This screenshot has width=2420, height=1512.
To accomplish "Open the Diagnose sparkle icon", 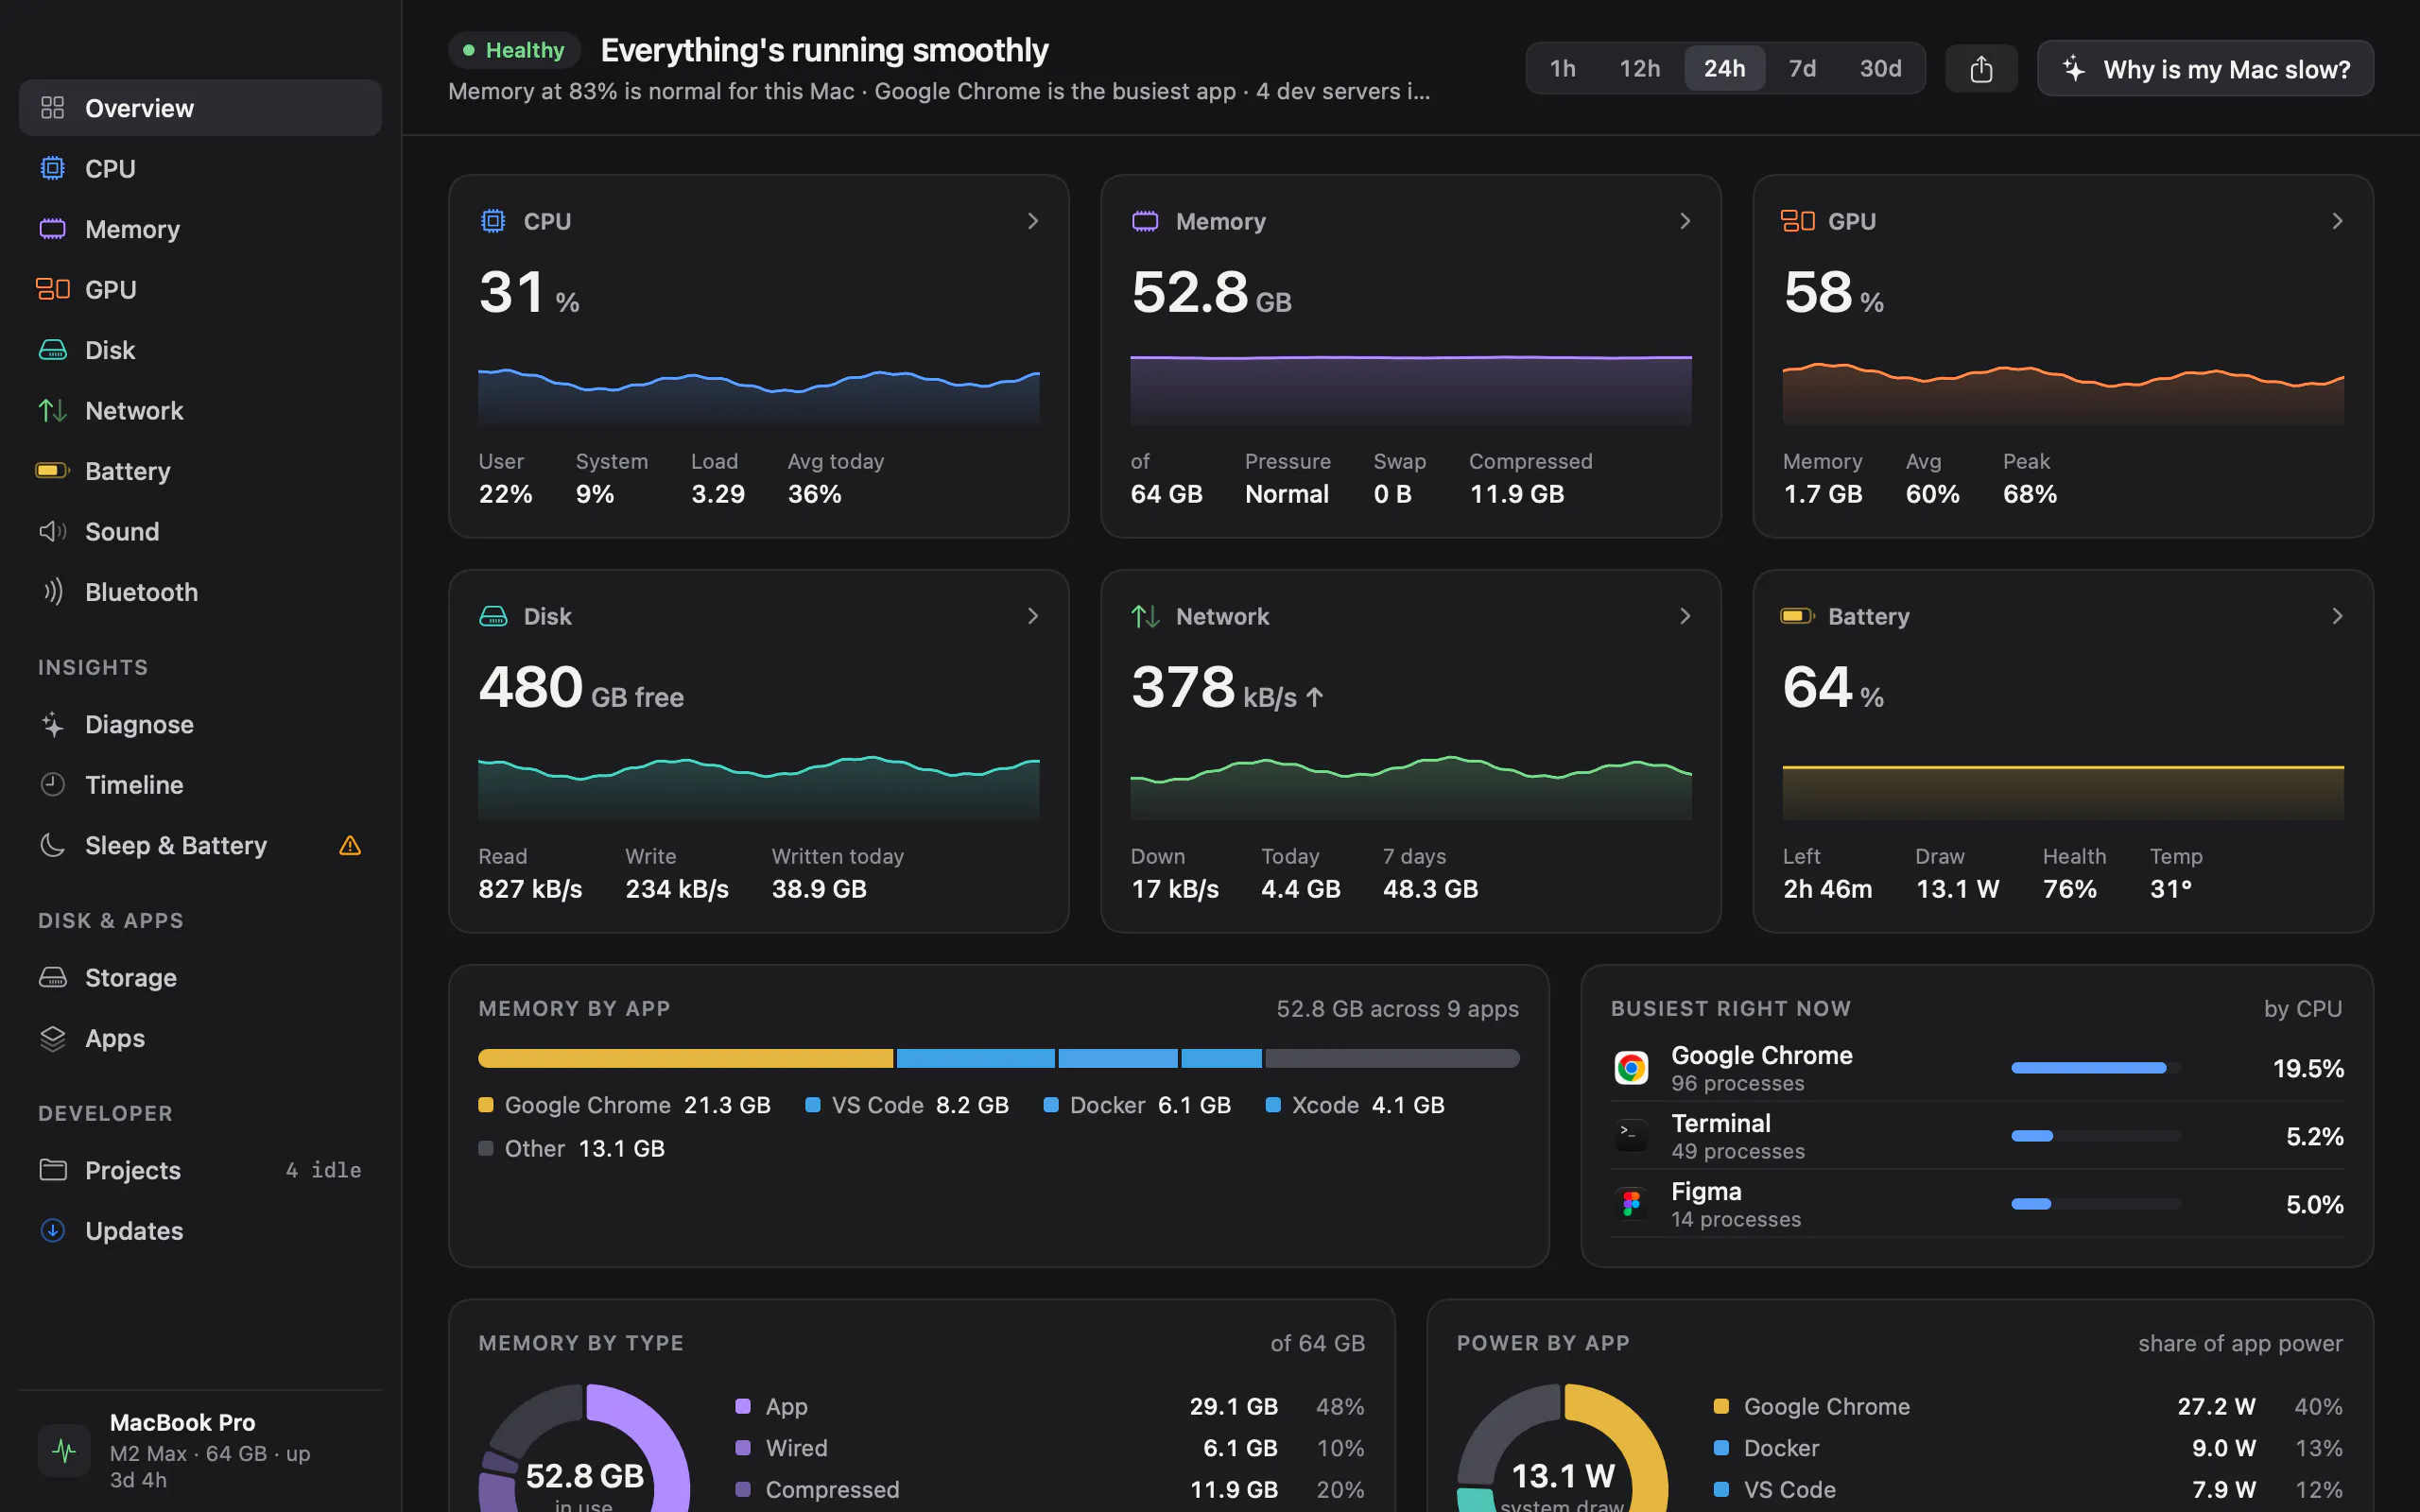I will 52,724.
